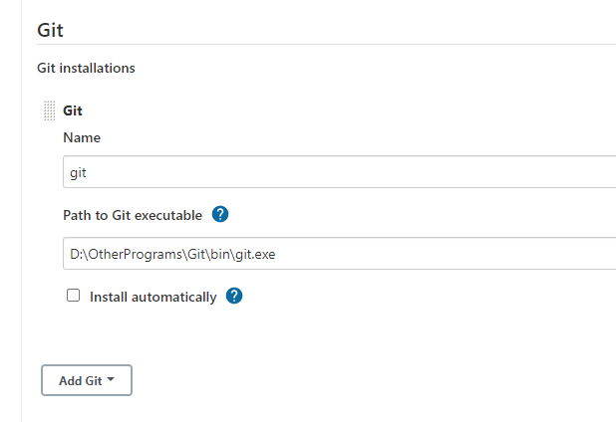This screenshot has width=616, height=422.
Task: Click the Git installations subheading
Action: click(86, 69)
